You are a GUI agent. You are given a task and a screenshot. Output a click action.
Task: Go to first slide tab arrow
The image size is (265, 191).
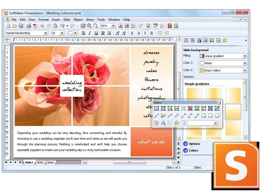[x=6, y=162]
